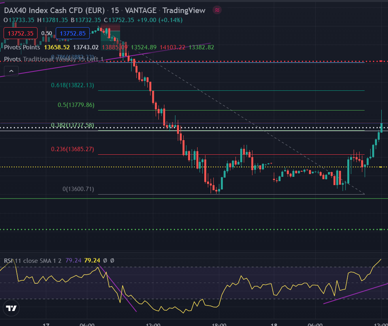
Task: Click the blue buy price 13752.85 button
Action: [73, 34]
